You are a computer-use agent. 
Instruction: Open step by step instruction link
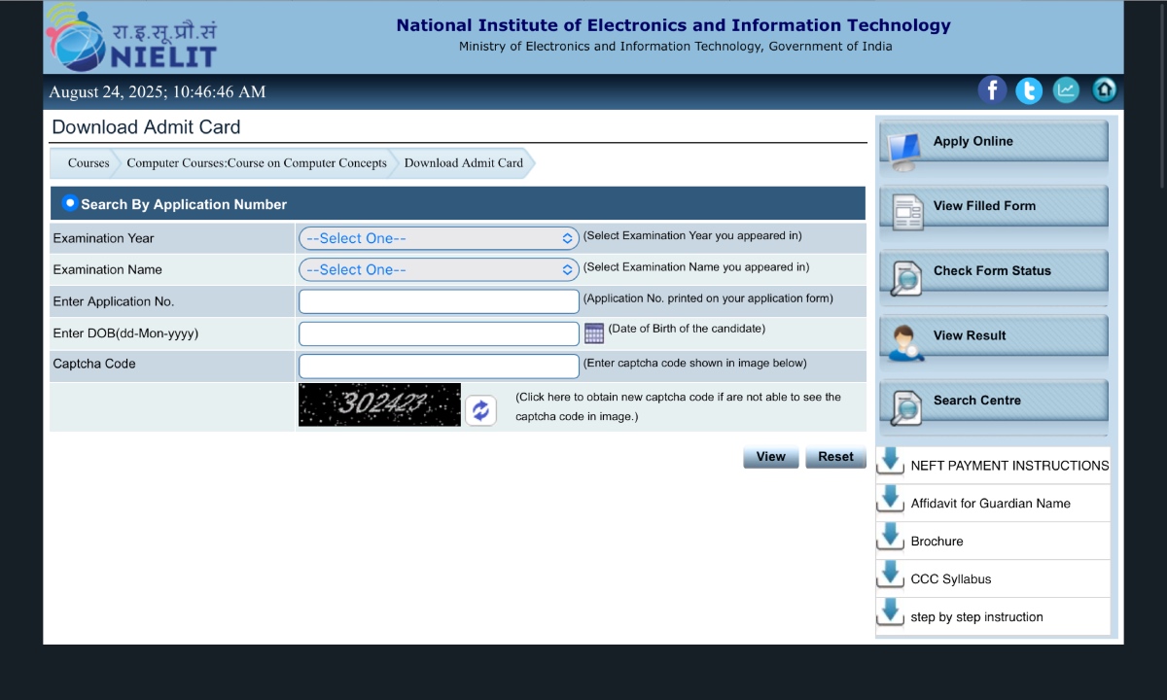(977, 617)
